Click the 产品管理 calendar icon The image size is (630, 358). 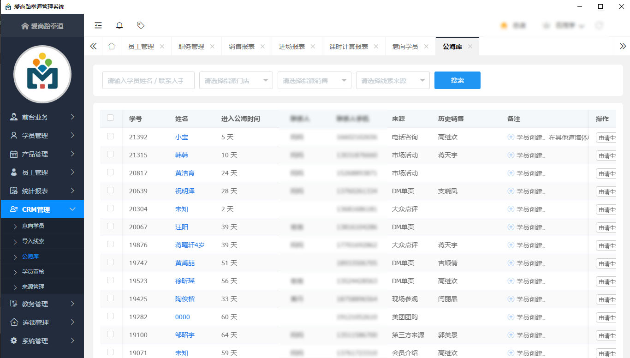point(14,154)
